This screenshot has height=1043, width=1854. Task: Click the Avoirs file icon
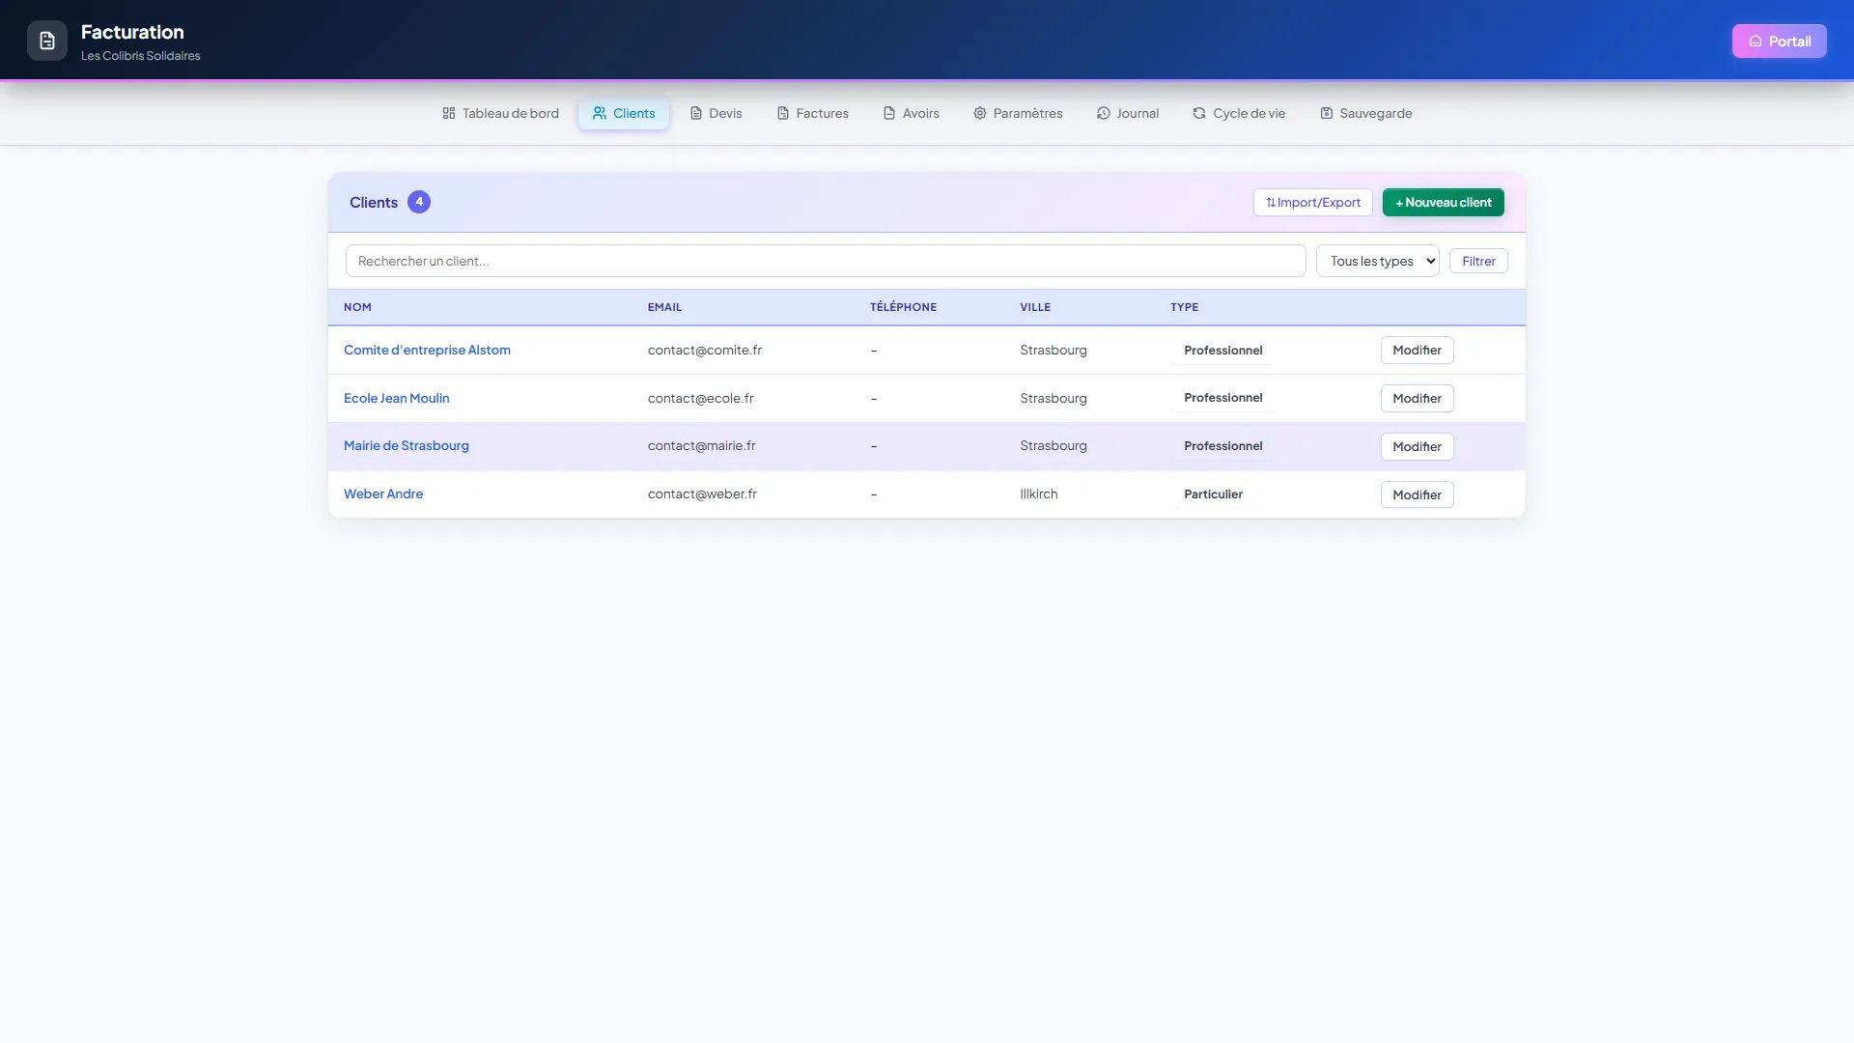[889, 113]
